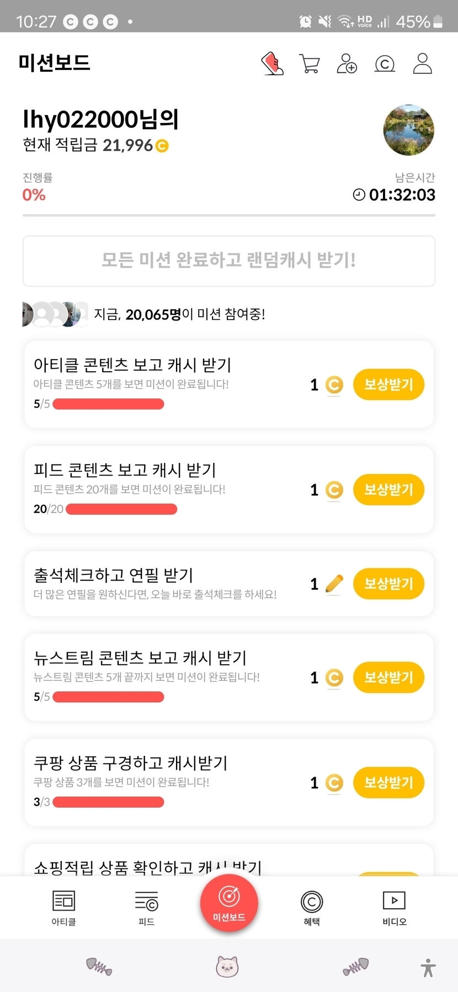This screenshot has height=992, width=458.
Task: Tap the left fishbone icon
Action: pyautogui.click(x=99, y=967)
